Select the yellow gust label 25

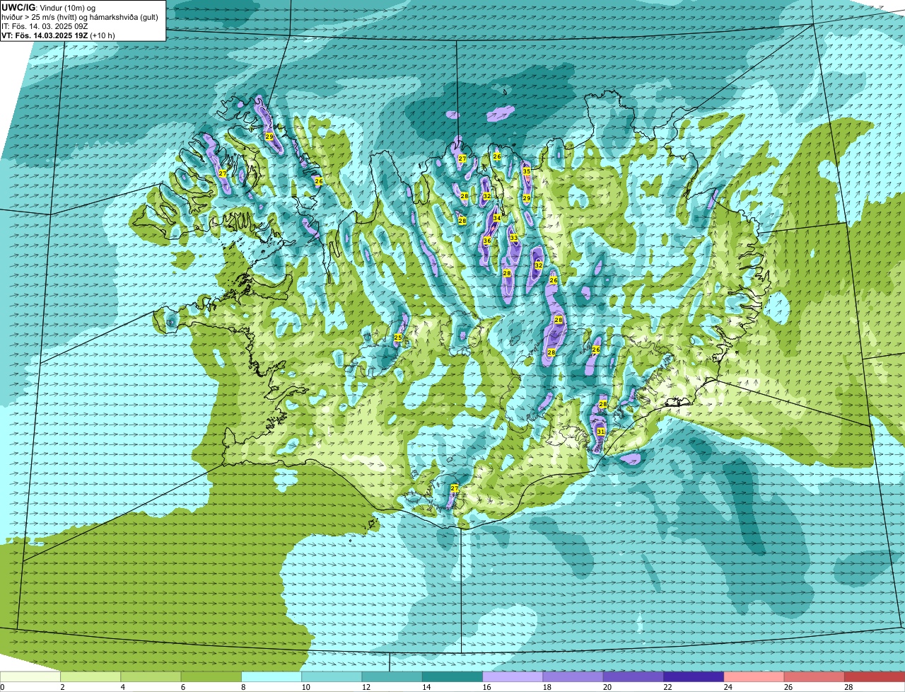coord(398,338)
